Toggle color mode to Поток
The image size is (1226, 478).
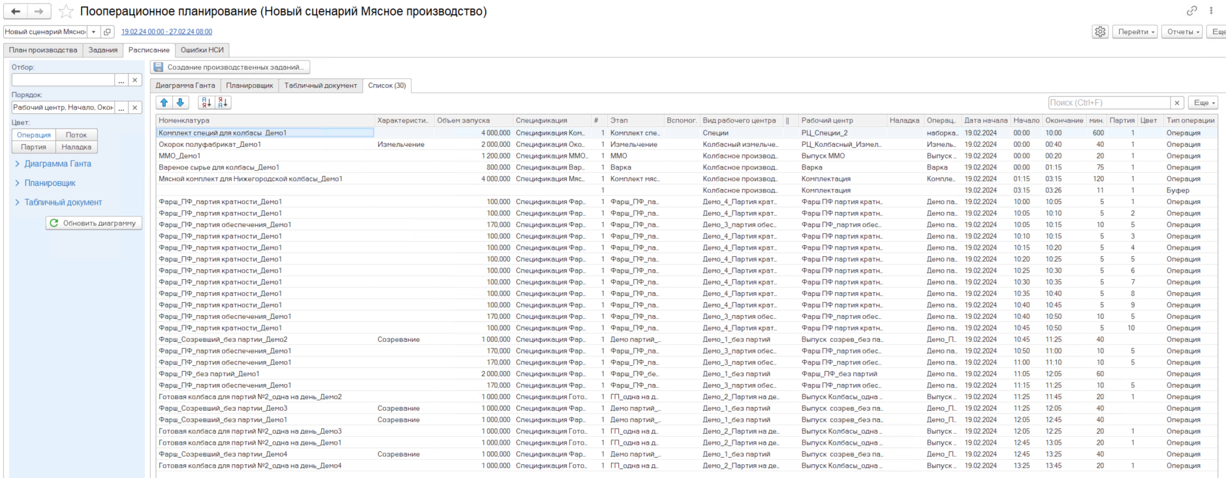point(76,135)
